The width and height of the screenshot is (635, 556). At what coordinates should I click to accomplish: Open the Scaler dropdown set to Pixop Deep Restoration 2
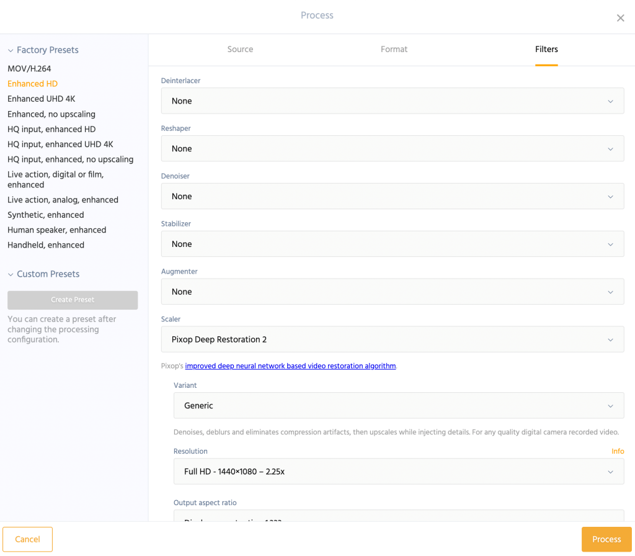click(x=392, y=339)
